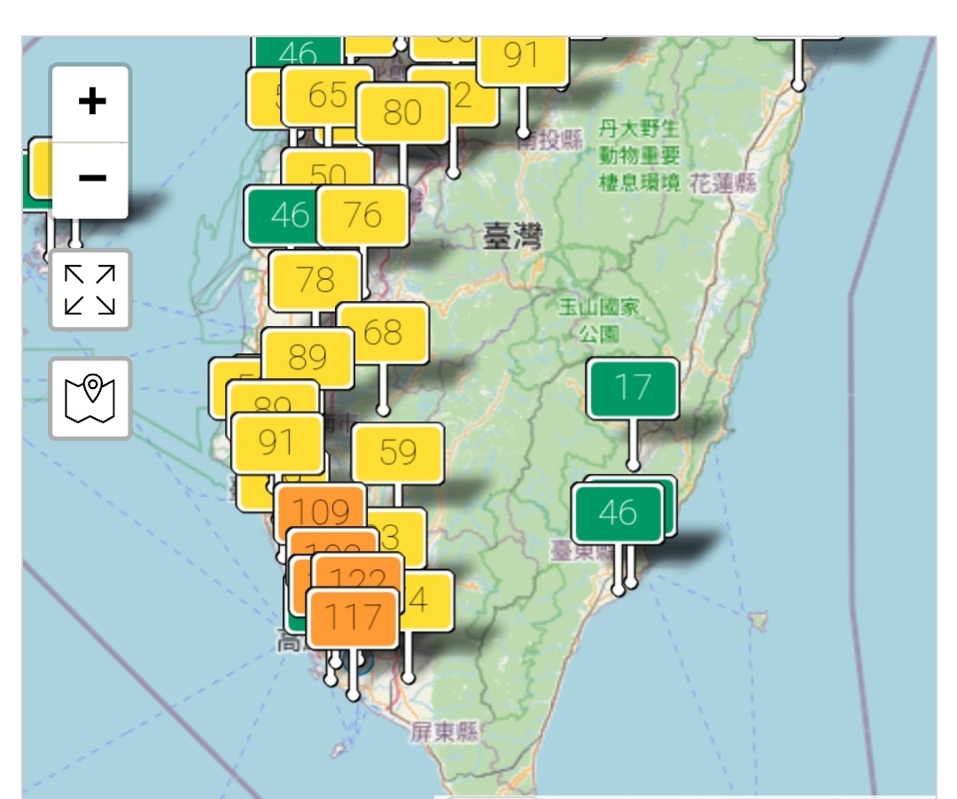Click the yellow 68 AQI marker
The width and height of the screenshot is (957, 799).
tap(384, 333)
